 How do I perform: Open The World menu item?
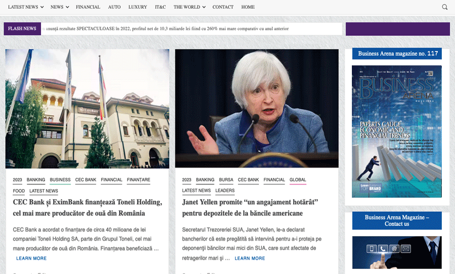point(187,7)
